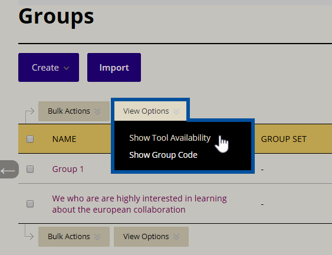Toggle the select-all checkbox beside NAME
The width and height of the screenshot is (332, 255).
click(30, 139)
